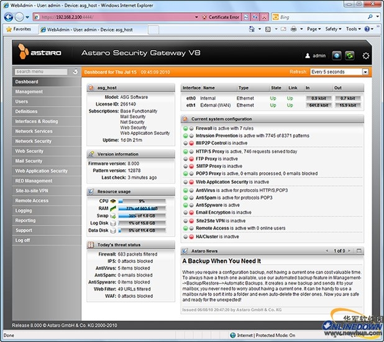The height and width of the screenshot is (342, 384).
Task: Click the Today's threat status panel icon
Action: [91, 244]
